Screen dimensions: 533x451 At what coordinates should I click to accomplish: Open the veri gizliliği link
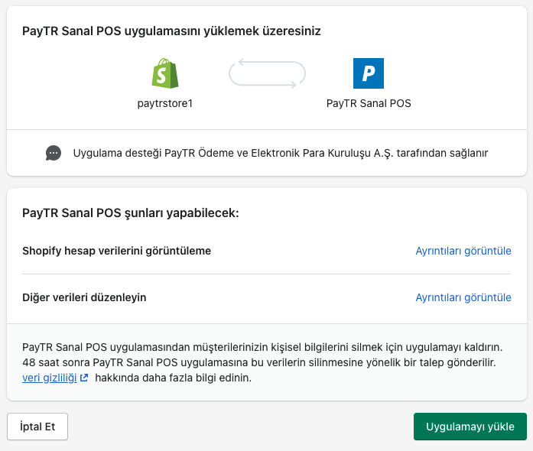[49, 378]
